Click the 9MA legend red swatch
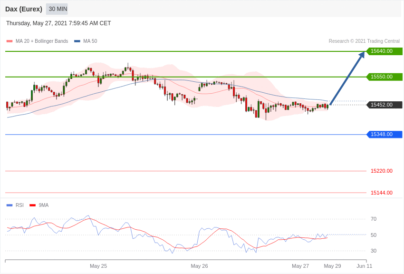Image resolution: width=404 pixels, height=274 pixels. pos(33,205)
